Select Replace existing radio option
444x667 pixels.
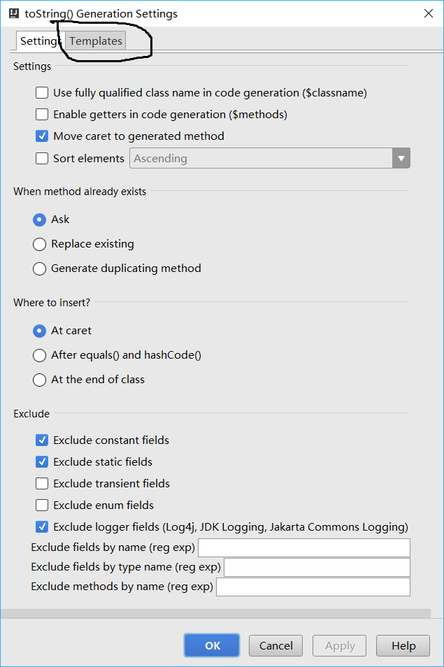[x=40, y=244]
